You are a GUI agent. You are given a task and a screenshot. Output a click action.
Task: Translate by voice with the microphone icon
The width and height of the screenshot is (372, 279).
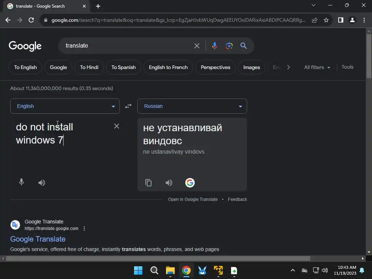point(21,182)
